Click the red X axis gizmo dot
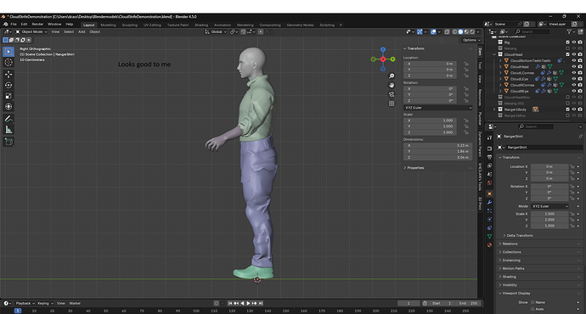This screenshot has height=314, width=586. click(x=383, y=59)
